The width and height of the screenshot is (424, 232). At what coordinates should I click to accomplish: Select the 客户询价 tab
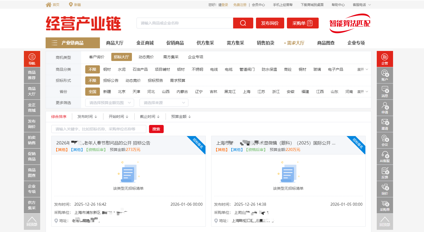(x=97, y=57)
